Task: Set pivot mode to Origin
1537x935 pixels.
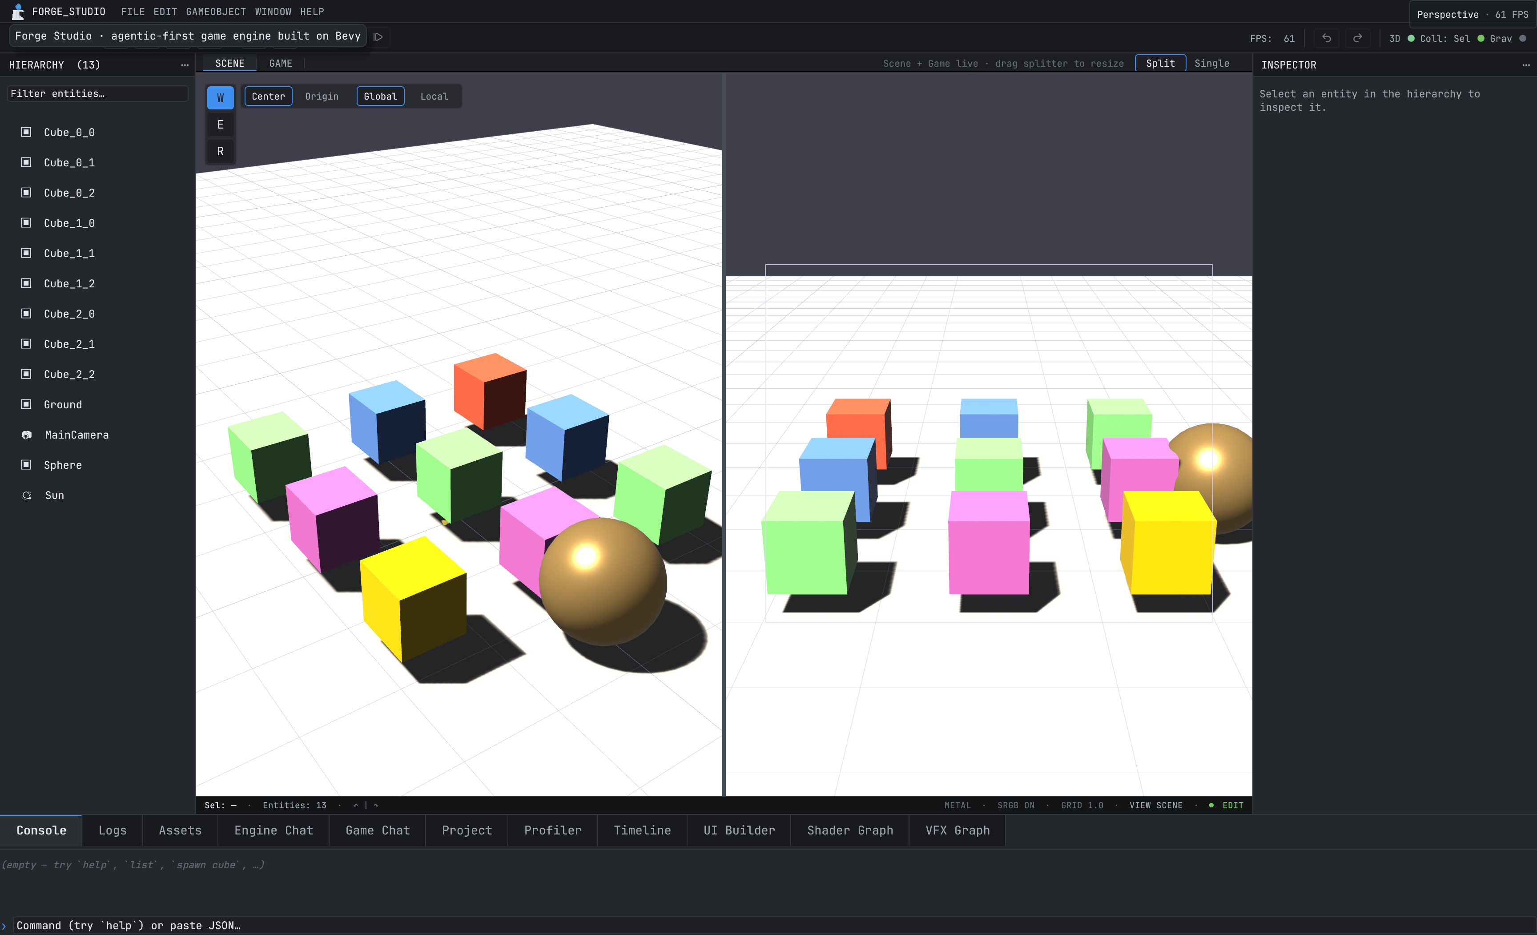Action: pyautogui.click(x=322, y=96)
